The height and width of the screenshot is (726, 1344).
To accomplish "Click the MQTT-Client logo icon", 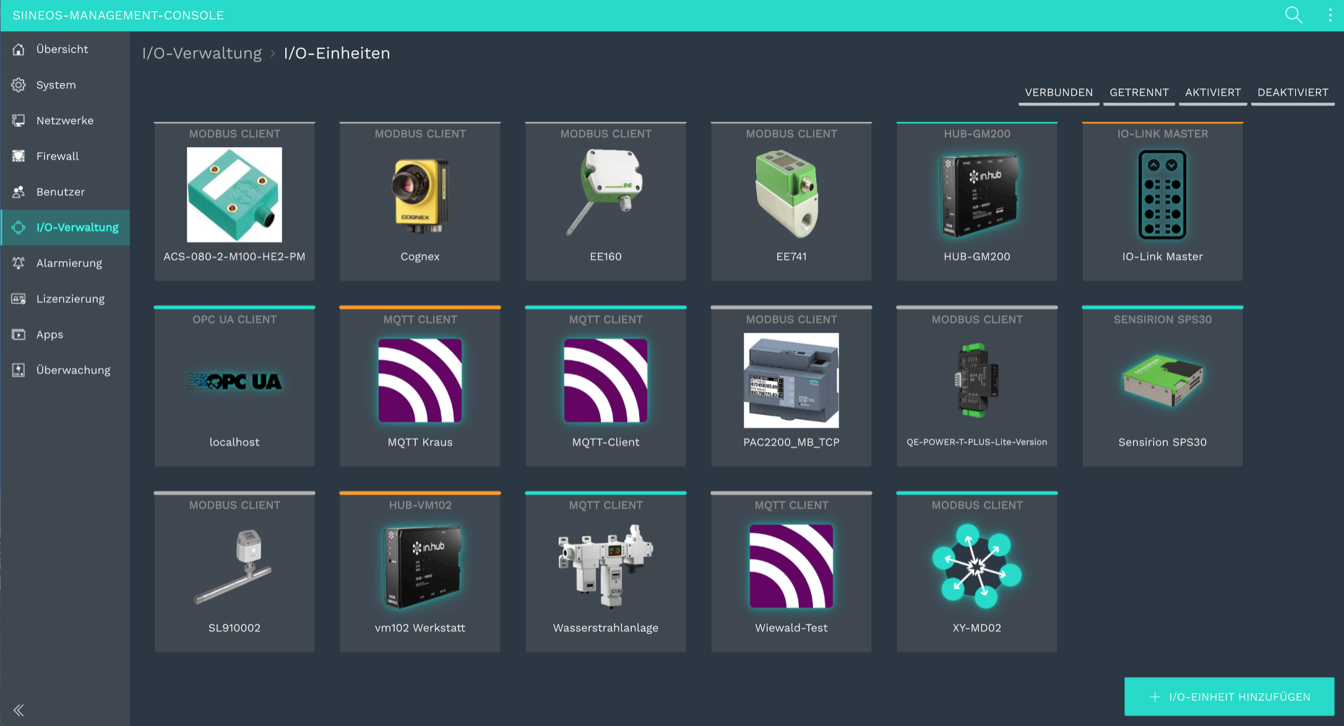I will (606, 380).
